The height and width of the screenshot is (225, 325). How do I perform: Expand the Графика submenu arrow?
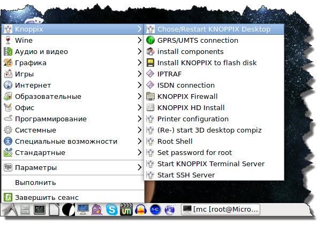coord(140,63)
